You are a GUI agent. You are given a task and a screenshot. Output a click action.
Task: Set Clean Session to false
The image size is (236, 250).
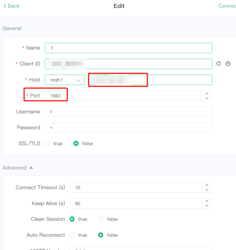click(101, 219)
